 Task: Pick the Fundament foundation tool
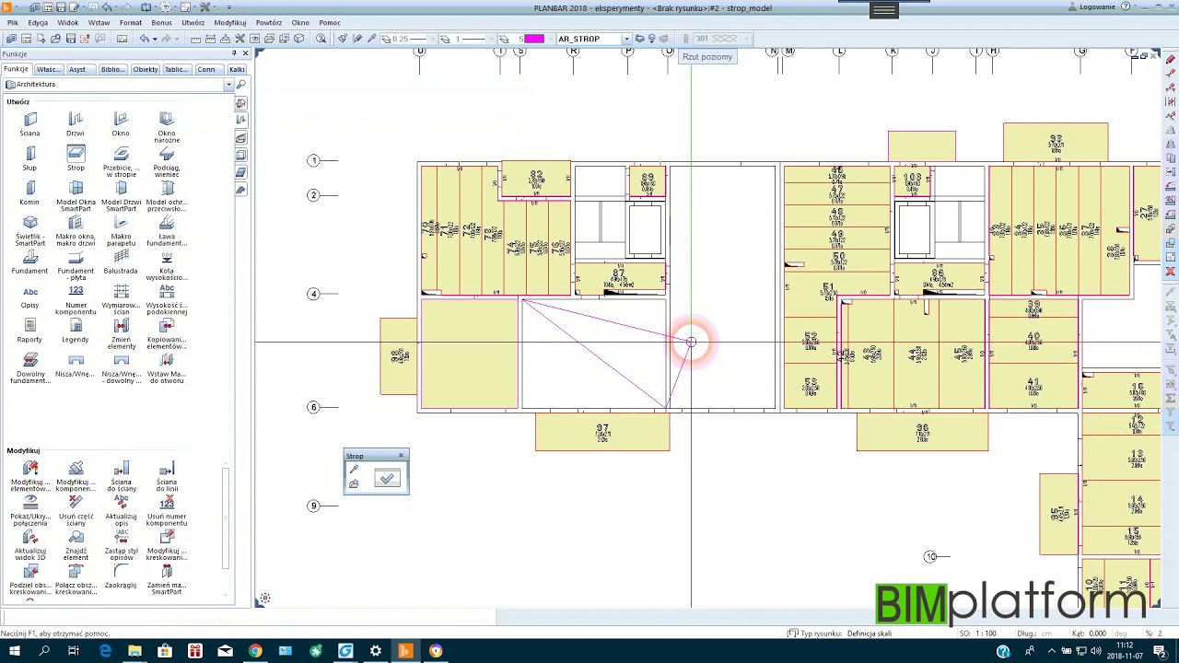tap(30, 262)
